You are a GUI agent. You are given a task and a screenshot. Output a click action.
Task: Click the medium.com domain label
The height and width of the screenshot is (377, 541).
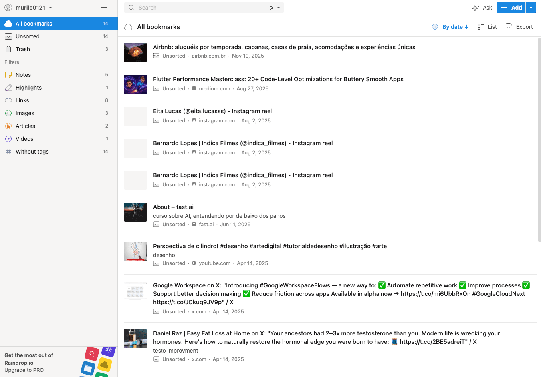(214, 89)
